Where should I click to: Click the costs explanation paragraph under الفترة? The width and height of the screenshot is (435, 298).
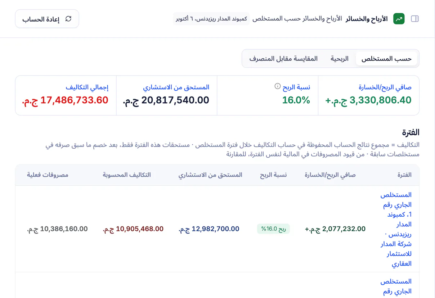pyautogui.click(x=233, y=149)
